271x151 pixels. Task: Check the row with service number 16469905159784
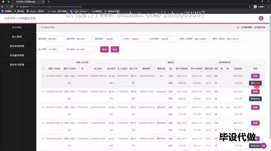[x=43, y=139]
